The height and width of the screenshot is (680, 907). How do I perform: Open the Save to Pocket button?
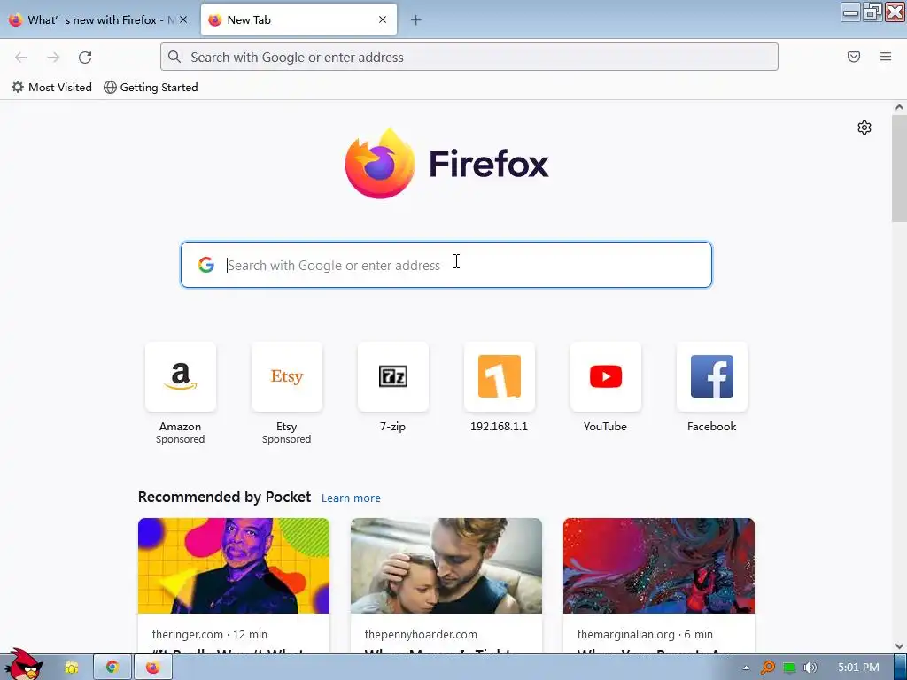coord(854,57)
